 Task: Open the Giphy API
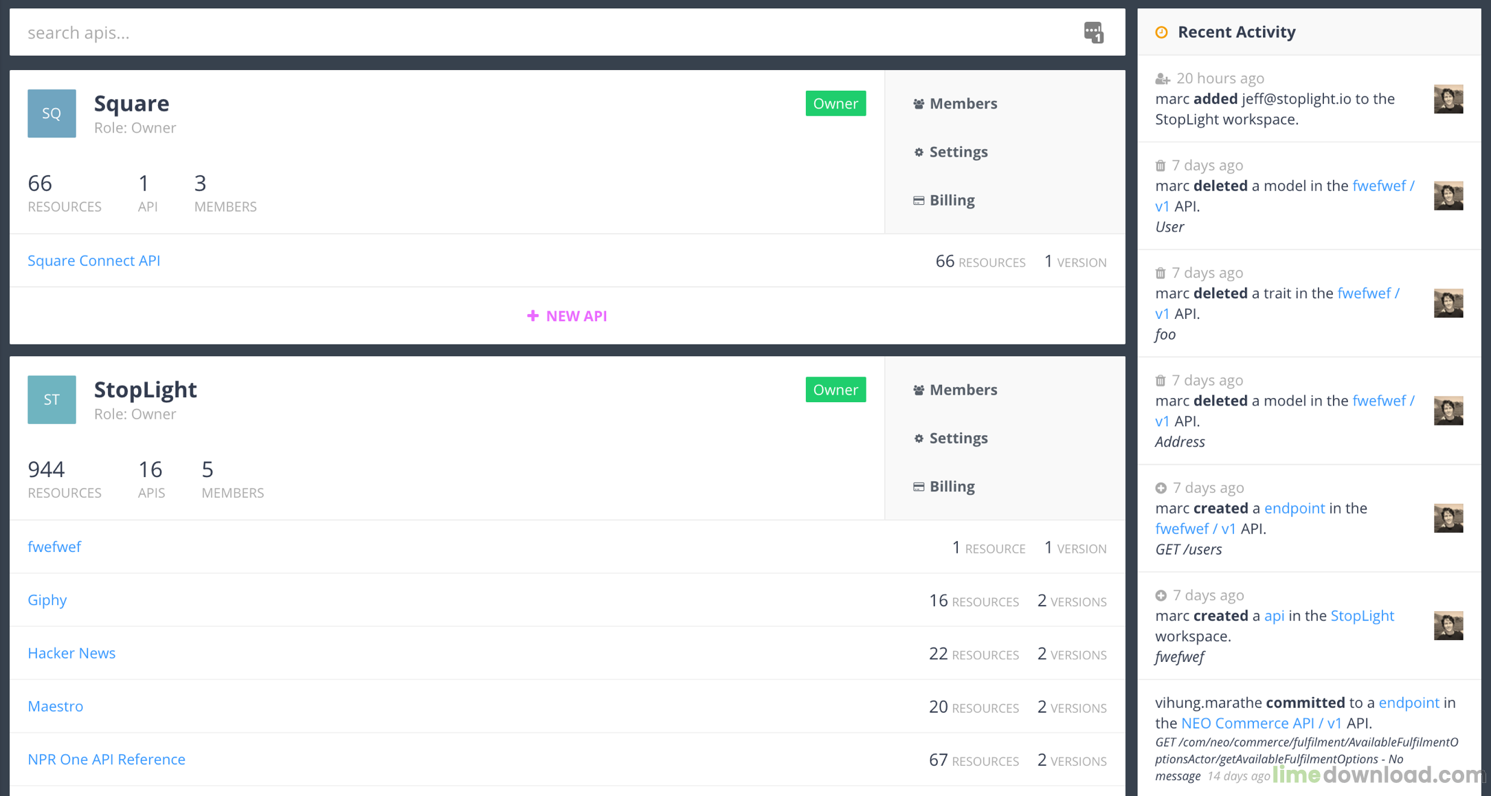coord(47,600)
